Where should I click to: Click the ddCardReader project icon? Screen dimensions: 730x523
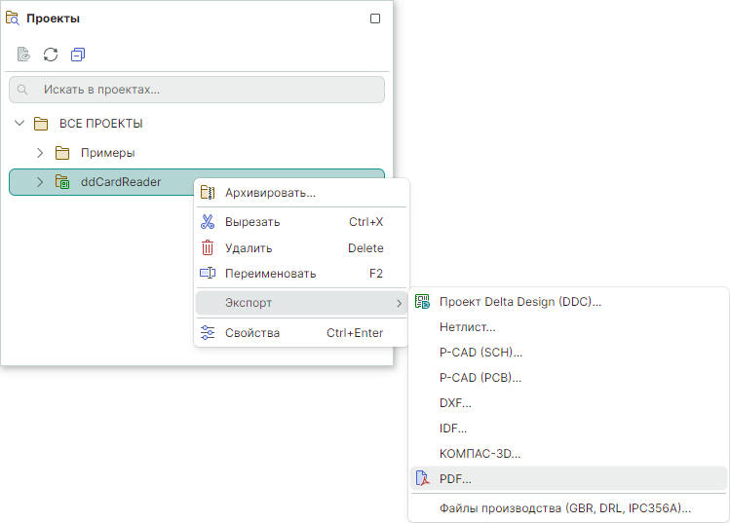[x=62, y=182]
